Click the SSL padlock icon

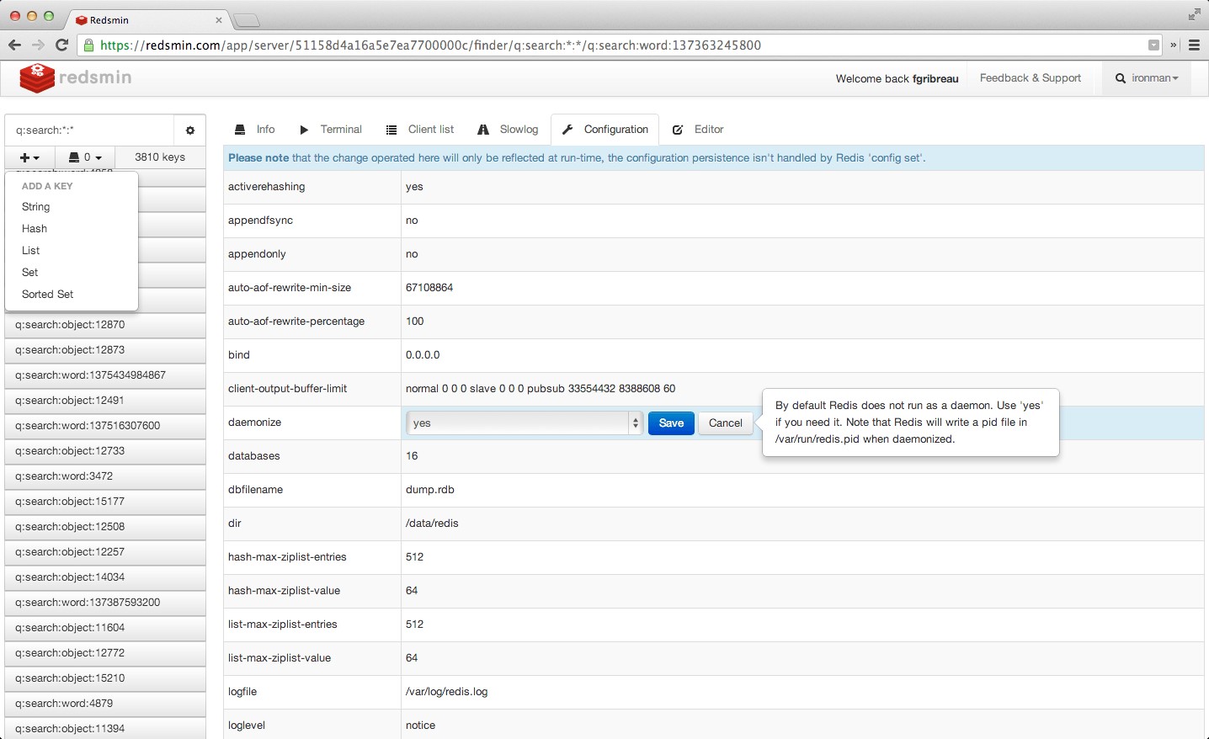[x=89, y=45]
